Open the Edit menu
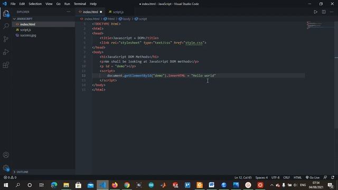 (22, 4)
